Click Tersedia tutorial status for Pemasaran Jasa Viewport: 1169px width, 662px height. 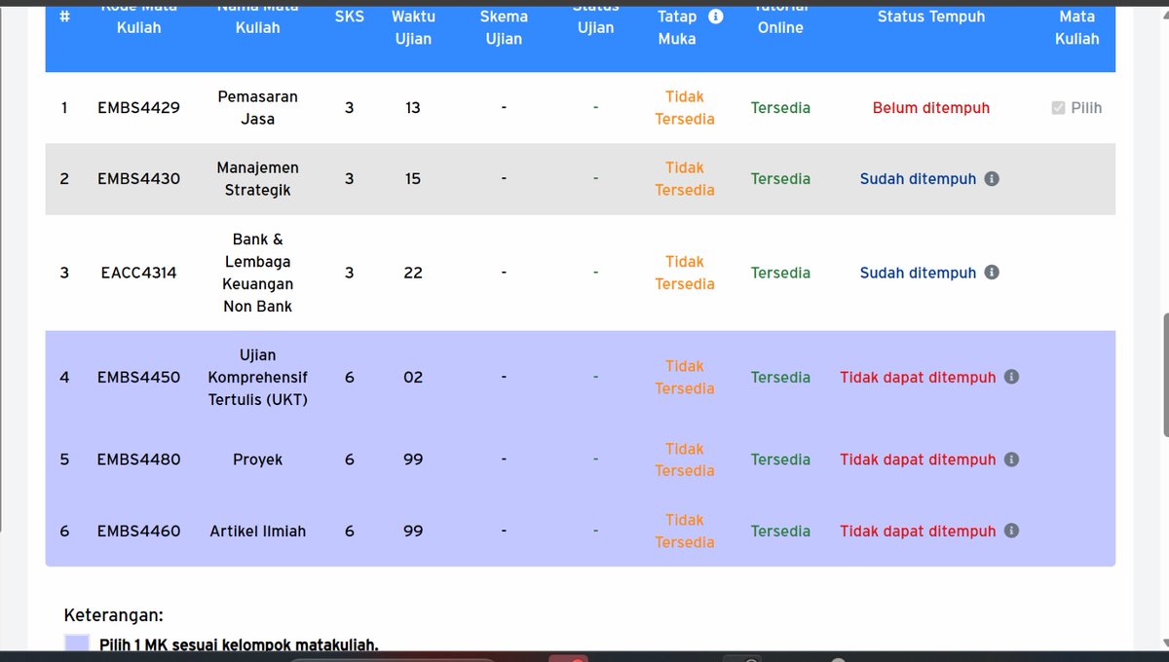point(780,108)
